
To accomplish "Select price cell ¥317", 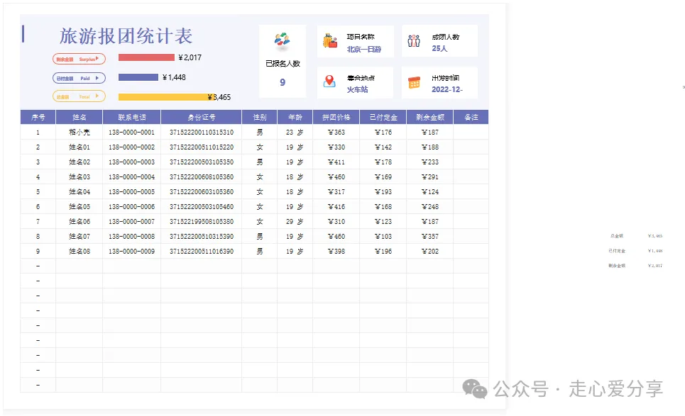I will pos(336,191).
